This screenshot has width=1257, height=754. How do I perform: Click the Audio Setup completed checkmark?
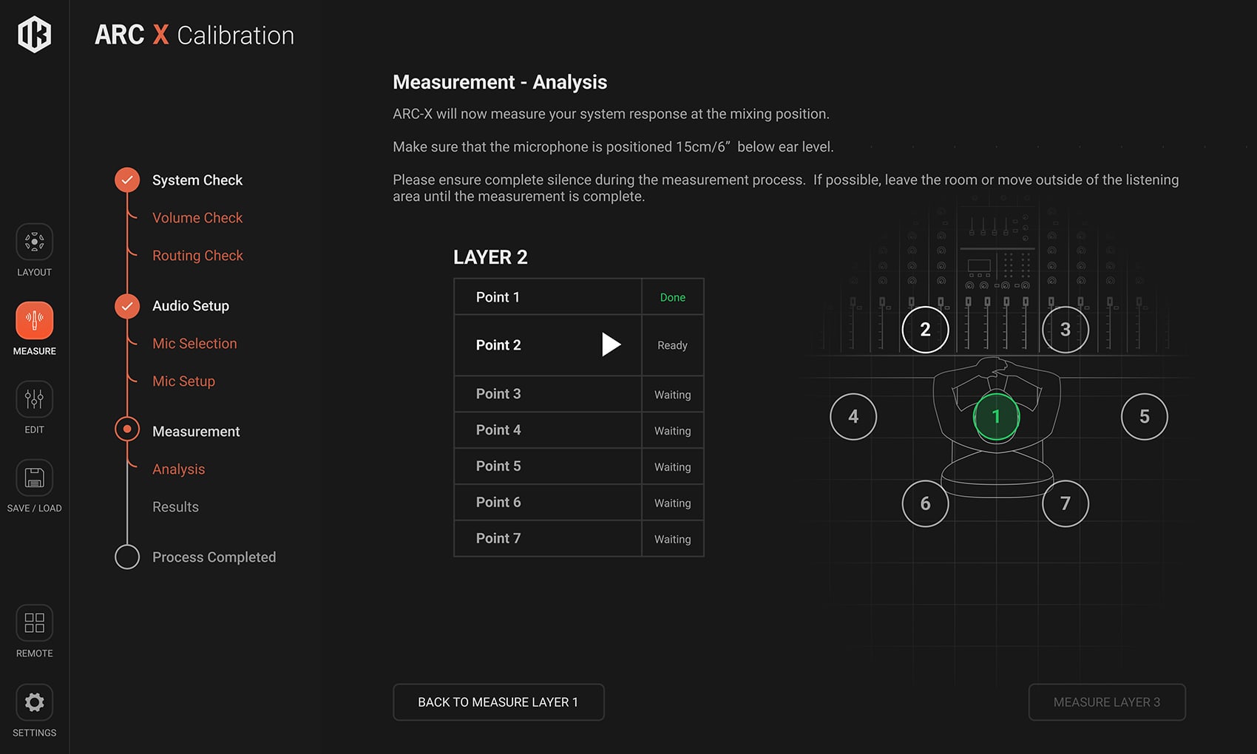pos(127,305)
